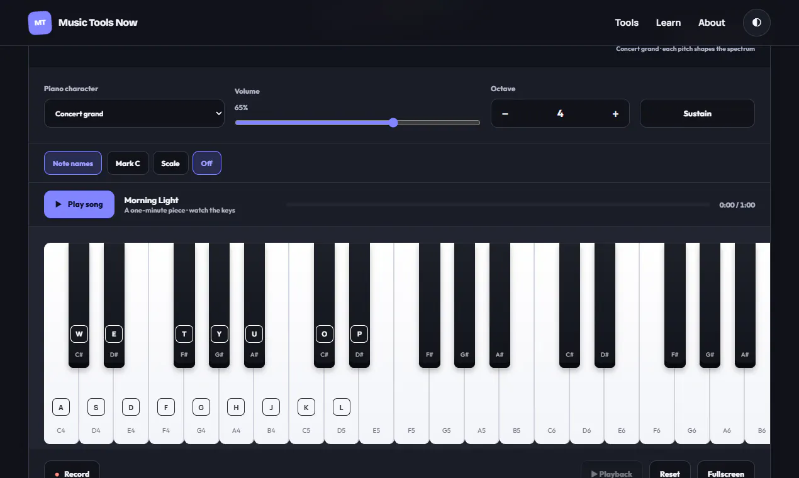Open the Tools menu
The width and height of the screenshot is (799, 478).
point(627,23)
